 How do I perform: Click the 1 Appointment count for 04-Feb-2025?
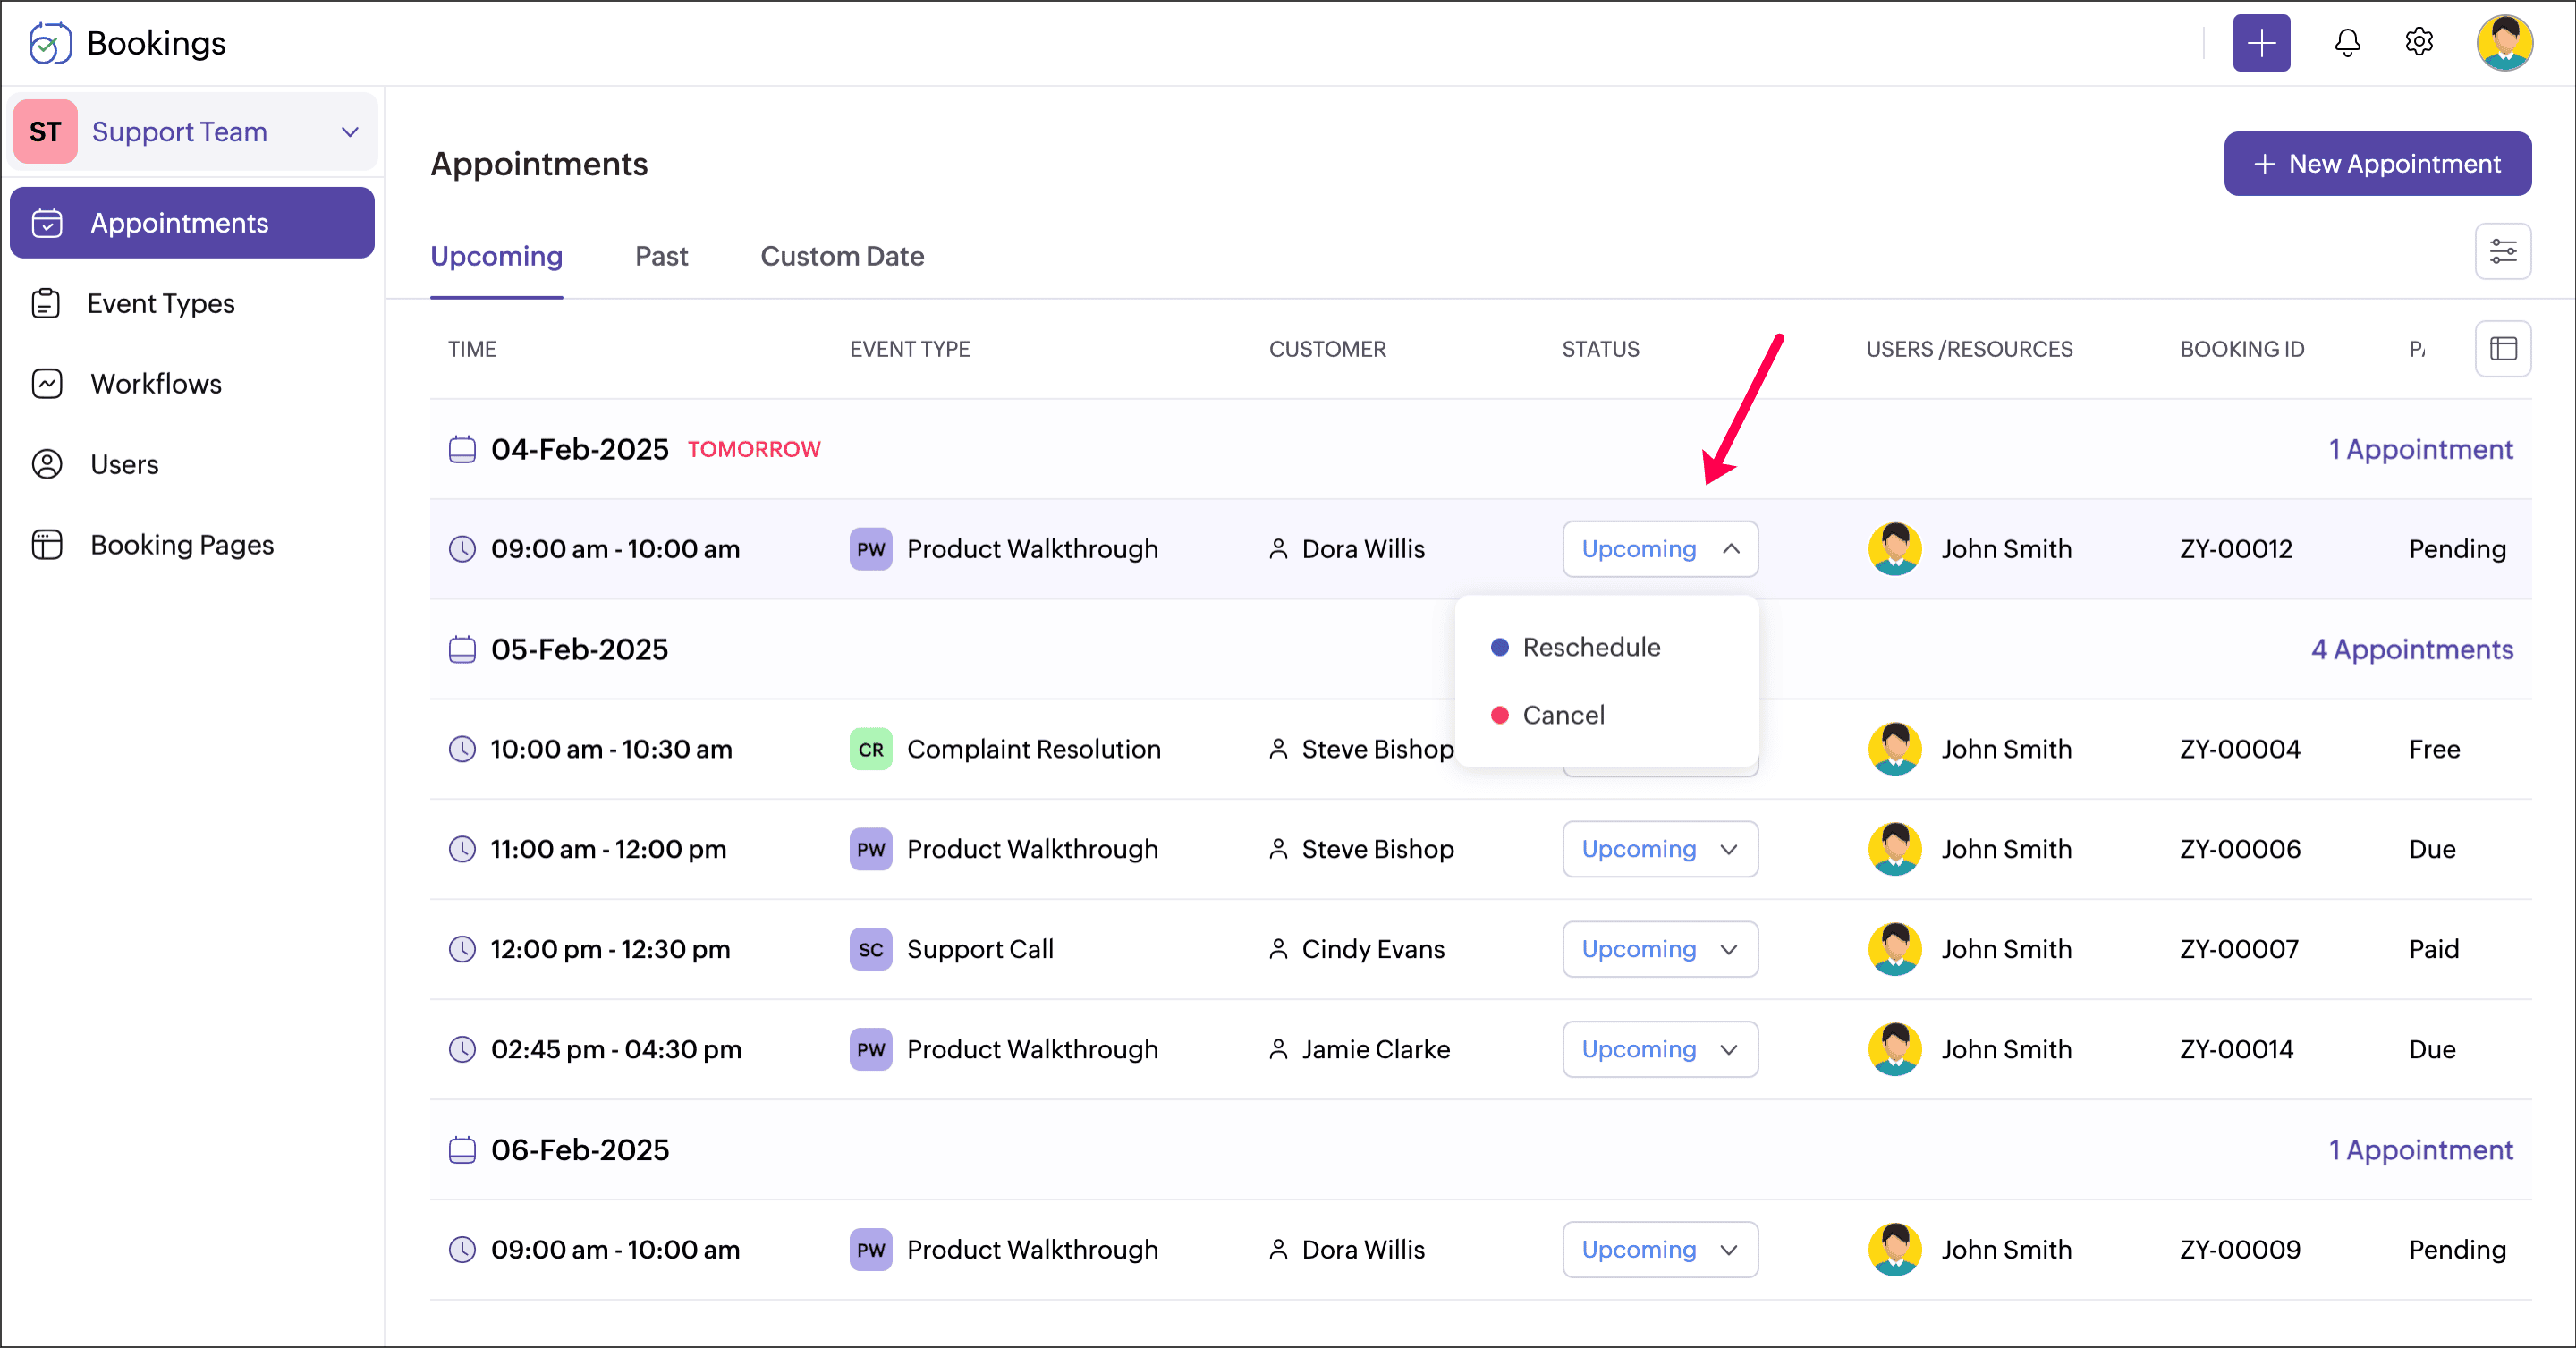(2420, 449)
